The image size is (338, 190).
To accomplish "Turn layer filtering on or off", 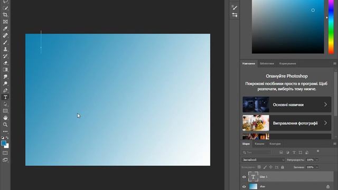I will [318, 151].
